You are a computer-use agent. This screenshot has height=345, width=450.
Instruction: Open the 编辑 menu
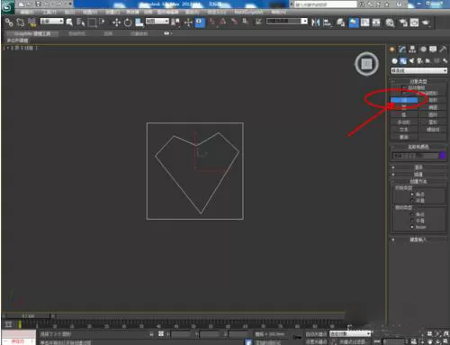(x=27, y=12)
